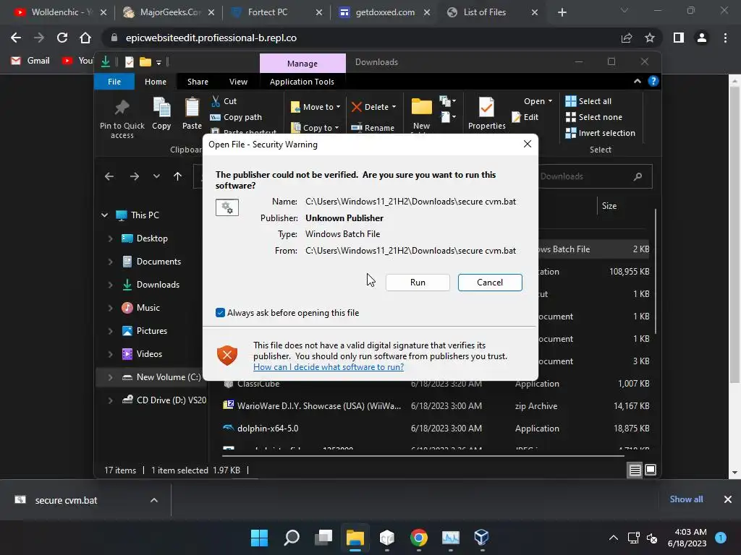This screenshot has width=741, height=555.
Task: Click the Chrome share page icon
Action: (x=627, y=38)
